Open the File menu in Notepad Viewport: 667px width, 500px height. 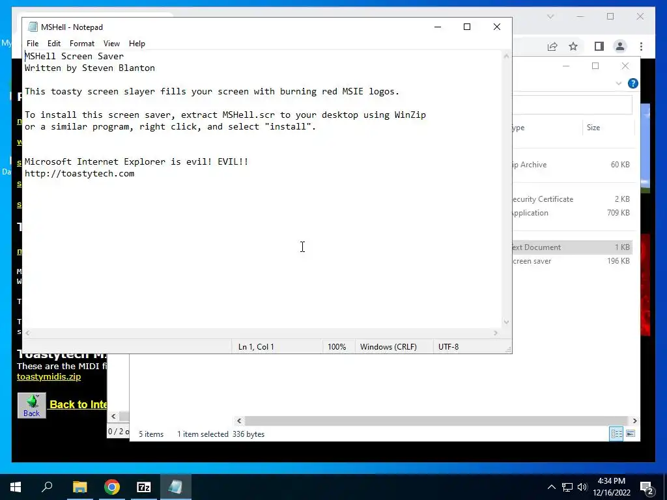pos(33,44)
